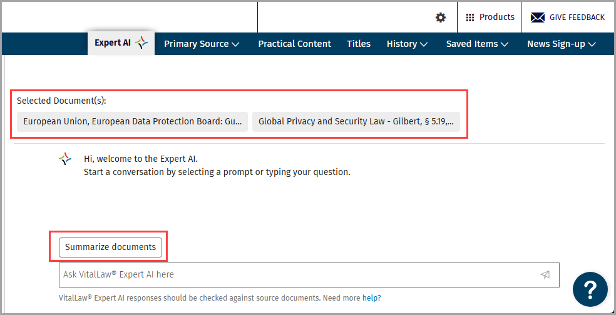Click the Give Feedback envelope icon

(x=537, y=17)
